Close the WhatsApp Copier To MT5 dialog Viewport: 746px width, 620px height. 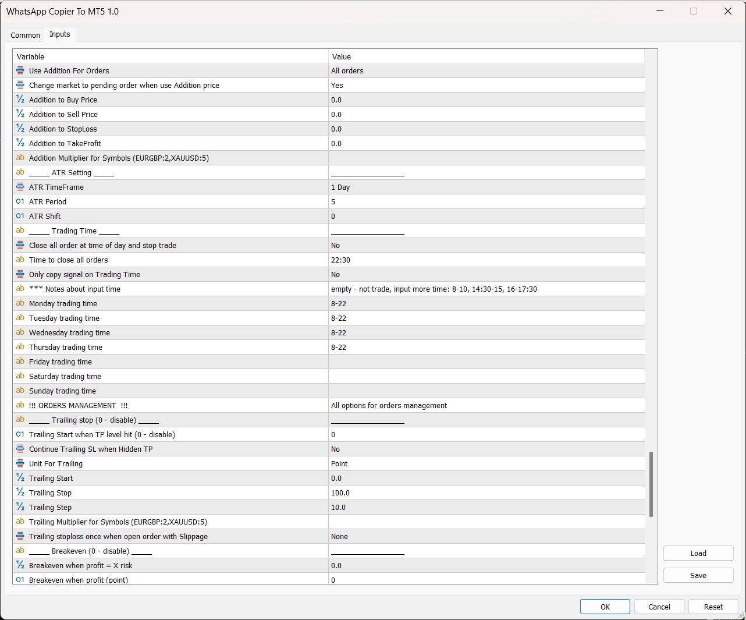[727, 11]
